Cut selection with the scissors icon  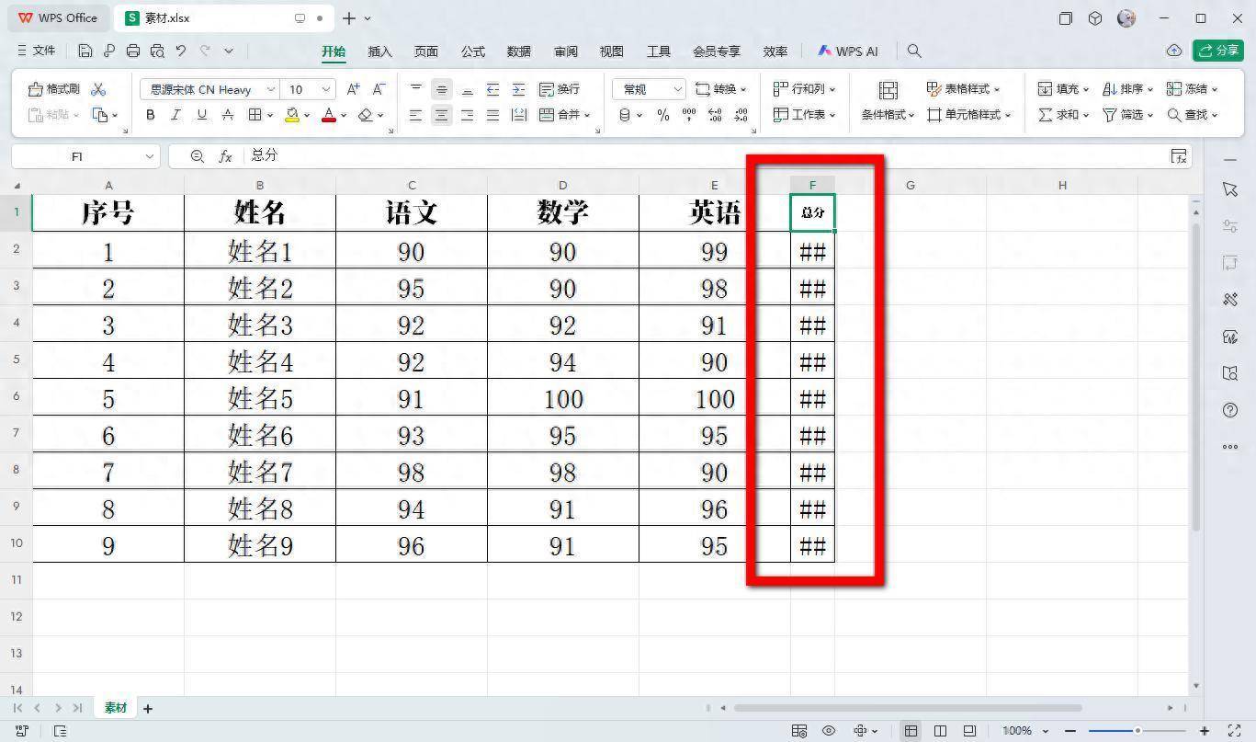pos(98,89)
